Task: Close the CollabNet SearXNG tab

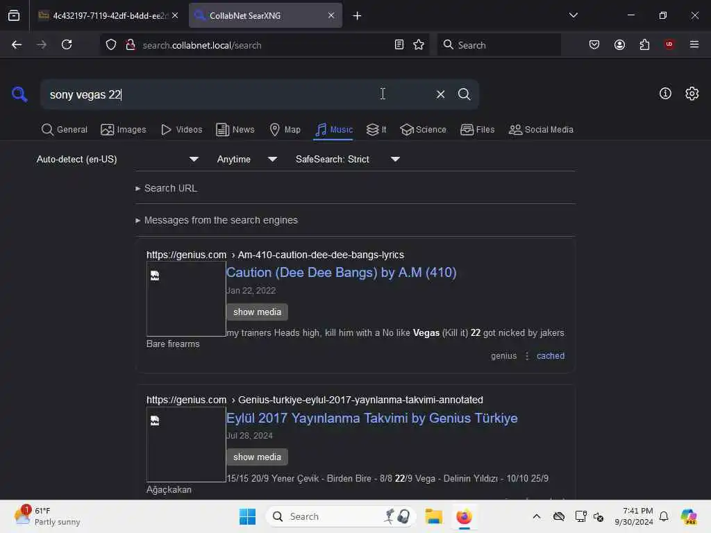Action: 331,15
